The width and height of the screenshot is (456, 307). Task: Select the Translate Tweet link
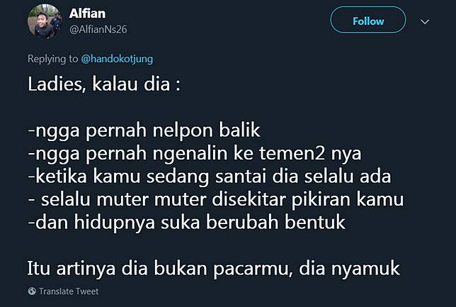[69, 291]
